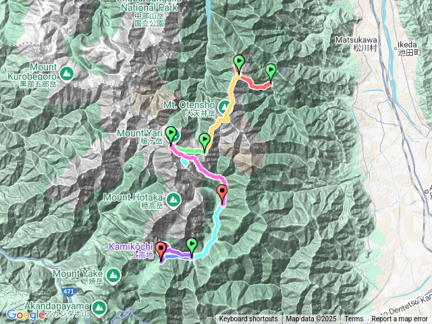The width and height of the screenshot is (432, 324).
Task: Click the Mount Kurobegoro mountain icon
Action: pyautogui.click(x=66, y=74)
